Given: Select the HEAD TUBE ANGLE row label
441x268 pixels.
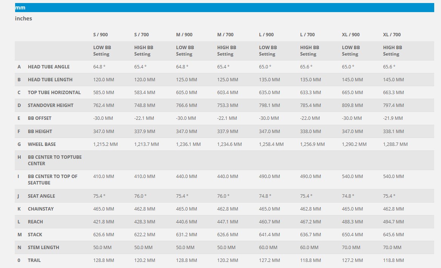Looking at the screenshot, I should (49, 67).
